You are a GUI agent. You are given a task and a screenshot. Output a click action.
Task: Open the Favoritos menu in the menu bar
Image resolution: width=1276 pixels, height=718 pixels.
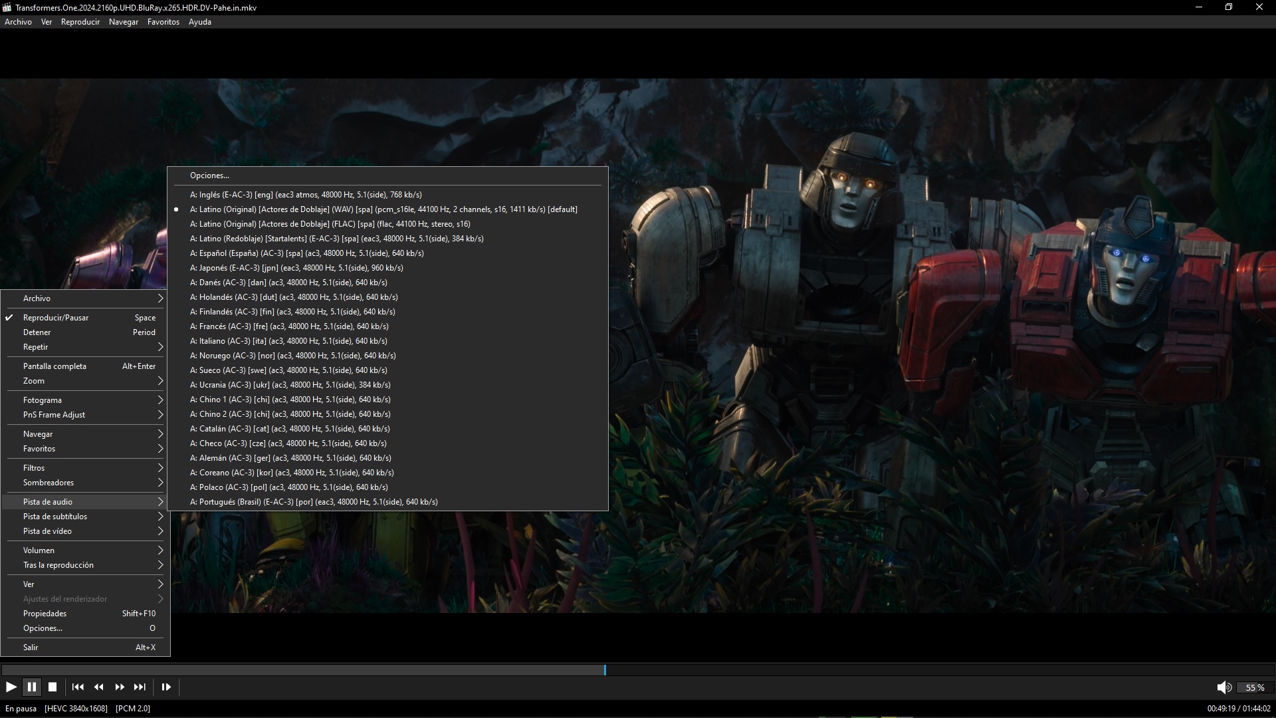pos(163,22)
